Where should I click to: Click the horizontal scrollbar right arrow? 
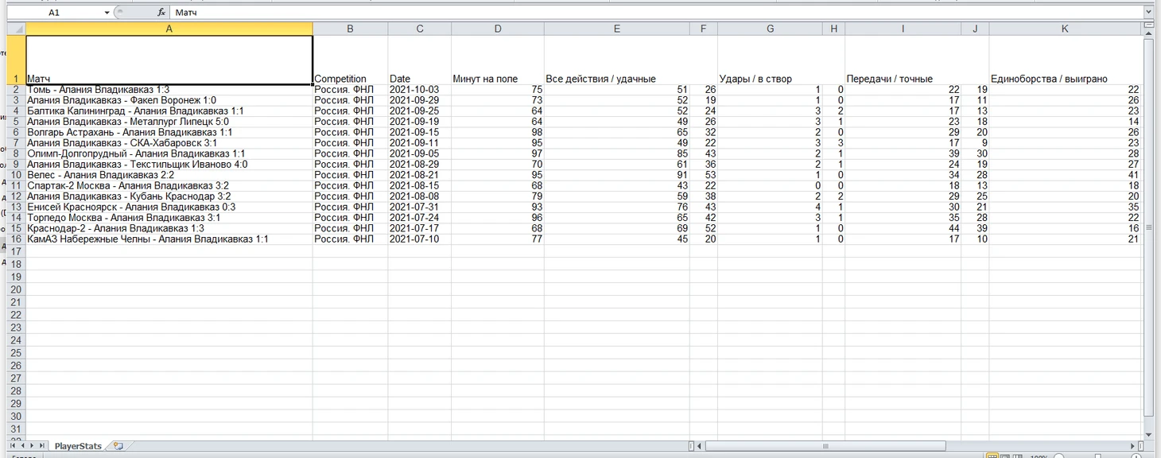coord(1133,446)
